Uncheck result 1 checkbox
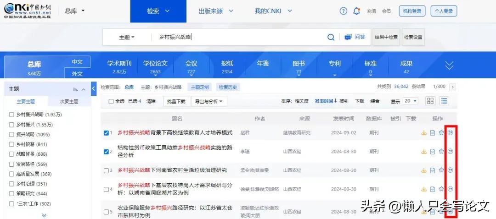The image size is (496, 219). click(x=106, y=133)
